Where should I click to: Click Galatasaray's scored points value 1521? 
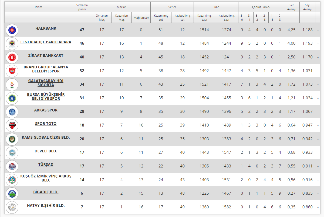click(x=204, y=84)
